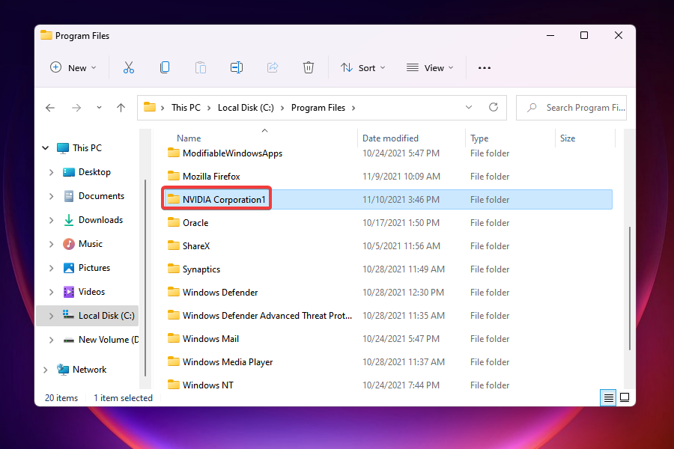Expand the New Volume drive entry
This screenshot has height=449, width=674.
[x=51, y=340]
